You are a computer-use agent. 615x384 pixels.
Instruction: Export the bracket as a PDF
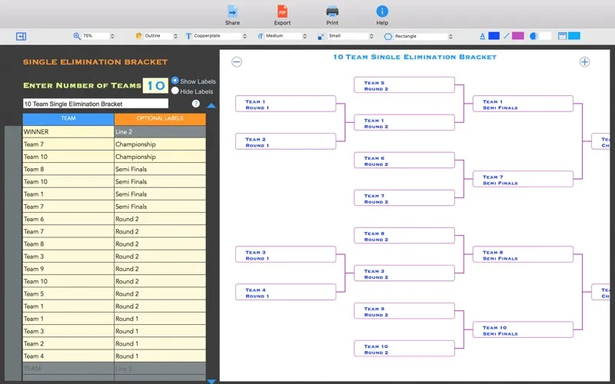(282, 12)
